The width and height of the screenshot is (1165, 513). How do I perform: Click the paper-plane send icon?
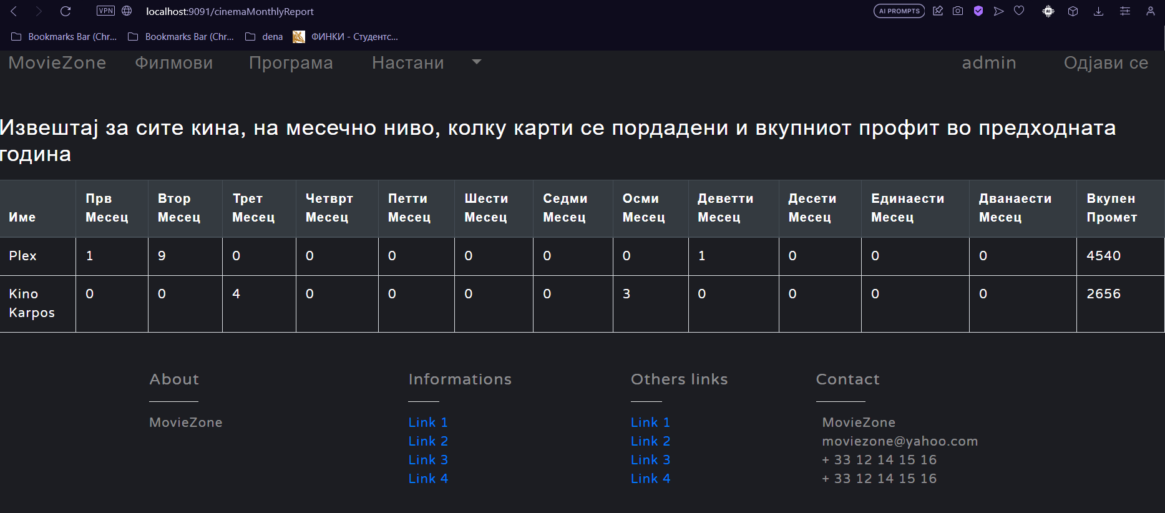pos(999,11)
